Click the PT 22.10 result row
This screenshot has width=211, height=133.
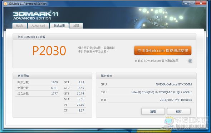[74, 105]
